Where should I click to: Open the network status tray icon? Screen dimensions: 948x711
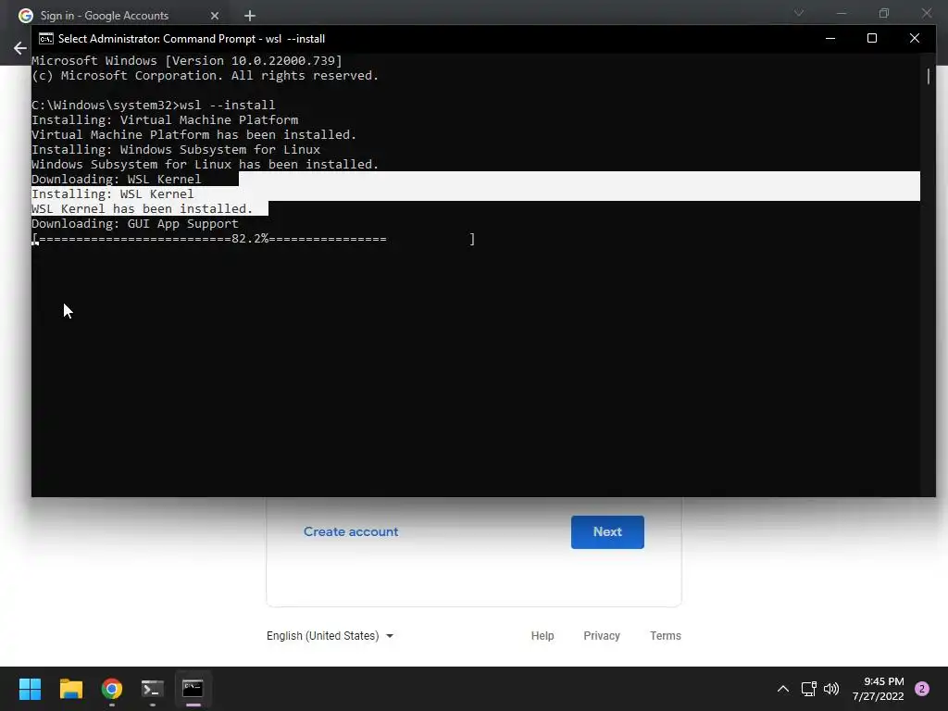808,689
